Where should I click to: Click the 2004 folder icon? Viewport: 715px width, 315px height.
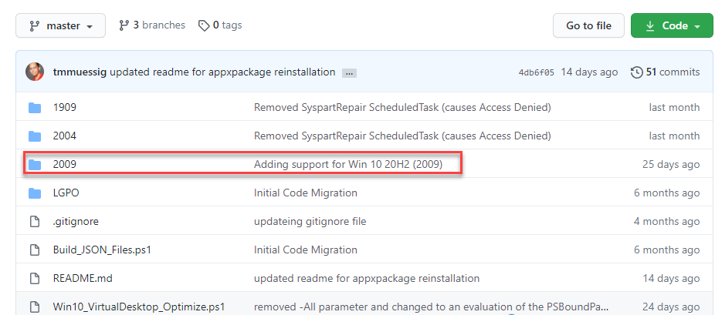click(x=35, y=136)
